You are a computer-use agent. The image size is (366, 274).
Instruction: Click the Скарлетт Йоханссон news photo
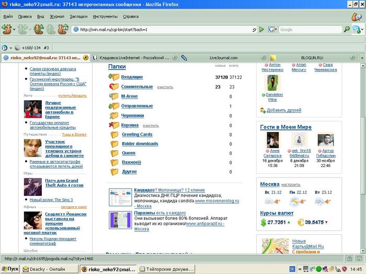pyautogui.click(x=33, y=220)
